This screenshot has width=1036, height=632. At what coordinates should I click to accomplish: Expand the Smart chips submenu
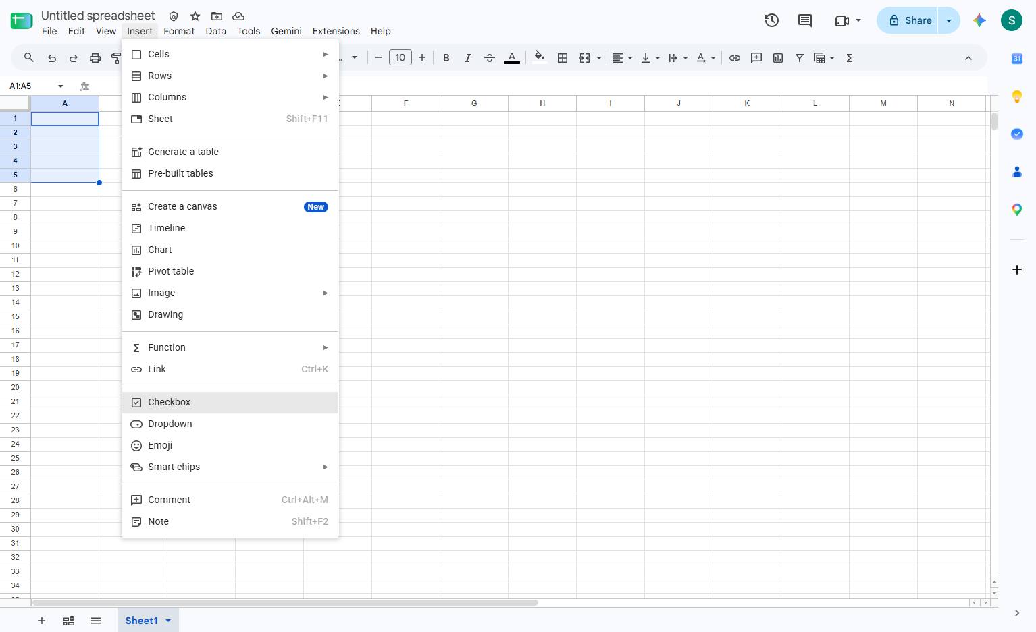click(230, 467)
